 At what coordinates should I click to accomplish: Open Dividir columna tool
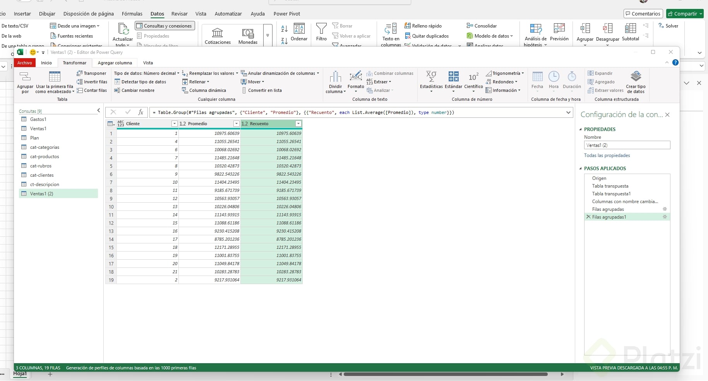pos(336,82)
